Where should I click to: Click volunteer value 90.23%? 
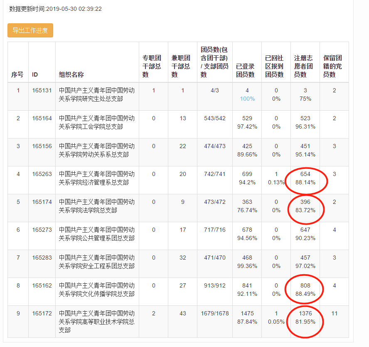pos(305,238)
